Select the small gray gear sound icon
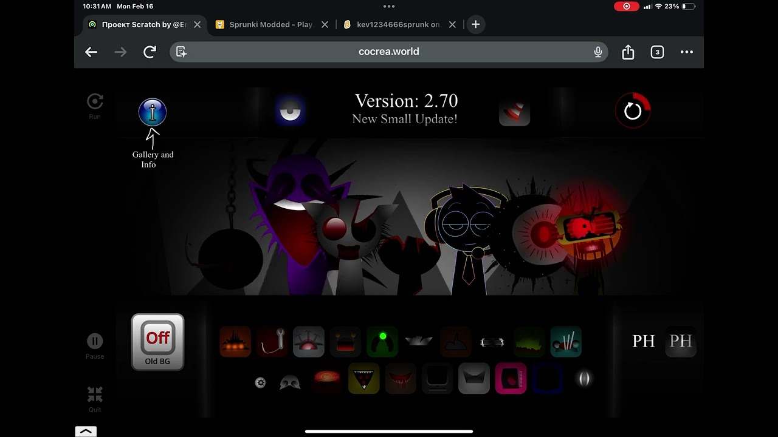Screen dimensions: 778x437 [260, 382]
